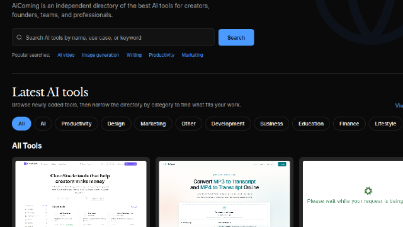Filter tools by Development category

coord(228,124)
